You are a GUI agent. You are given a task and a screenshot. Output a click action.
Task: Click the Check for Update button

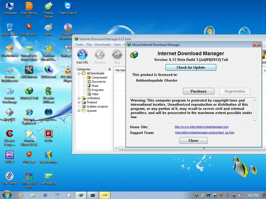pos(191,67)
